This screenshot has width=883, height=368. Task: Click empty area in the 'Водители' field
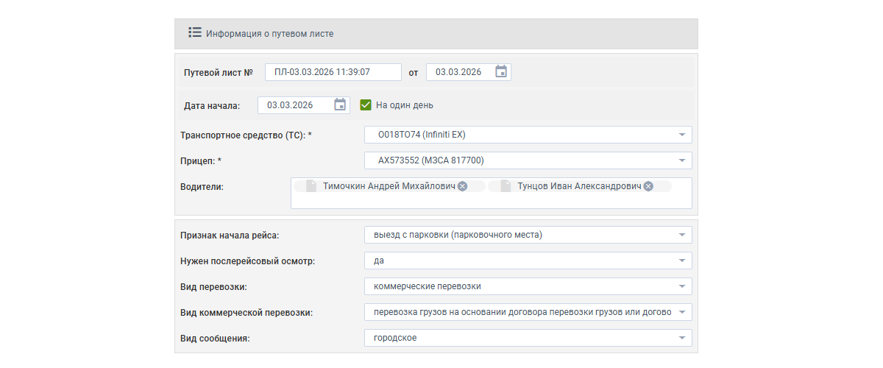click(491, 201)
